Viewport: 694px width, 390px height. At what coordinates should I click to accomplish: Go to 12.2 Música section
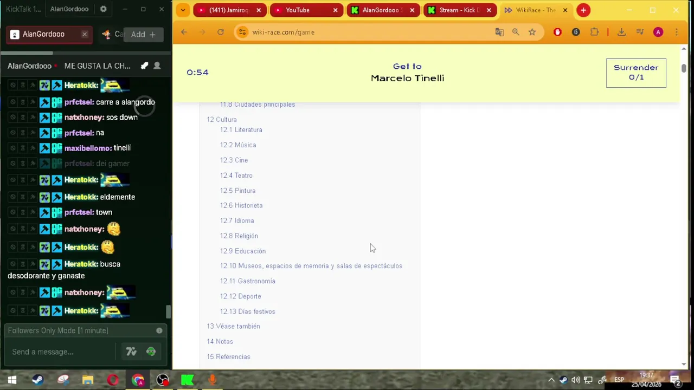pyautogui.click(x=238, y=145)
